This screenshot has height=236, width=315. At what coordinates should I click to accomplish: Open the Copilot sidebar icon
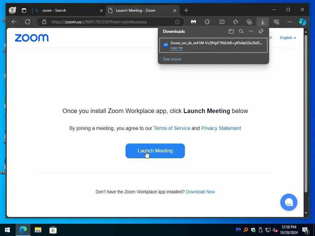click(302, 22)
